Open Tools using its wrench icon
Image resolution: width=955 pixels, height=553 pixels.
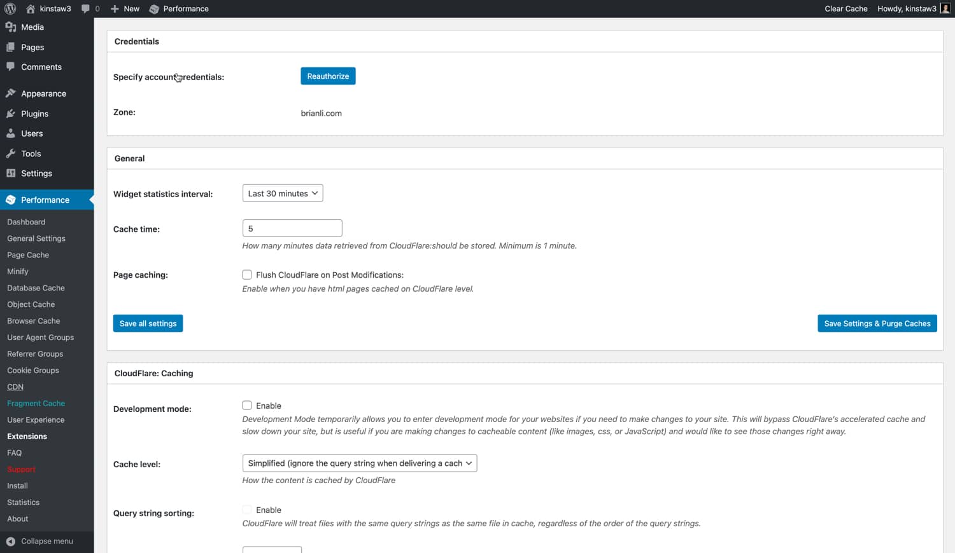point(11,153)
